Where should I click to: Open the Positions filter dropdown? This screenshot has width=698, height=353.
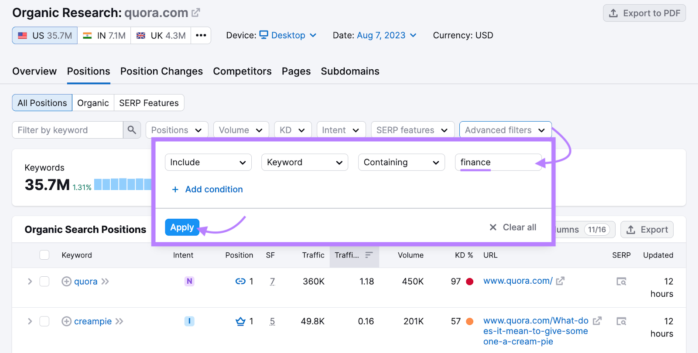pyautogui.click(x=177, y=130)
